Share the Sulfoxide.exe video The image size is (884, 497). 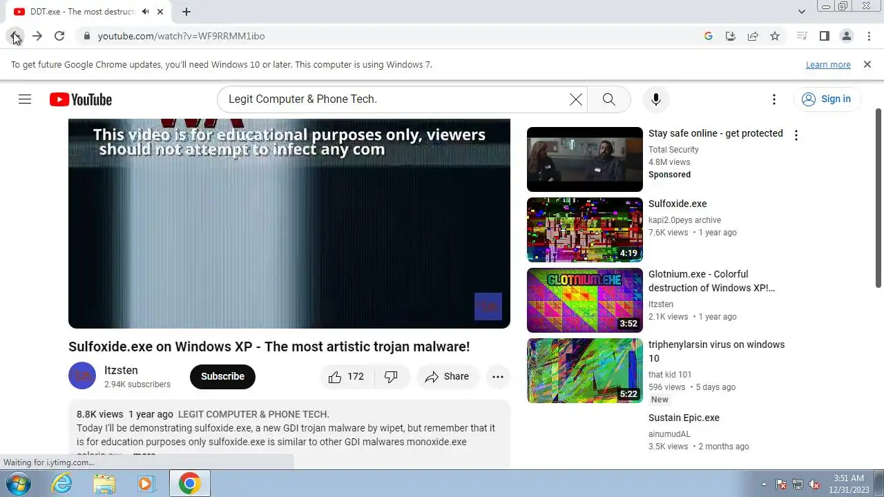[x=448, y=376]
